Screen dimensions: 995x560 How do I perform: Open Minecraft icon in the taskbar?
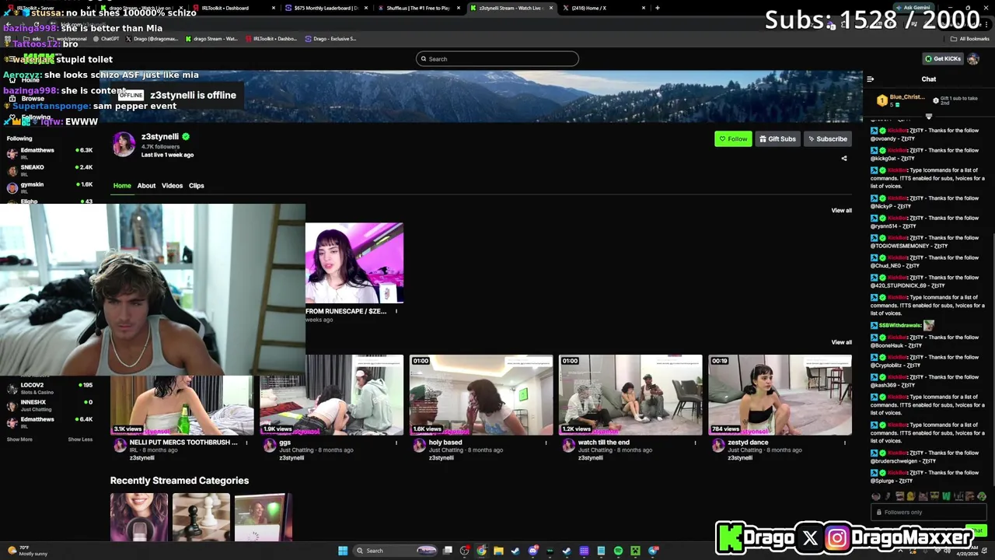coord(636,551)
